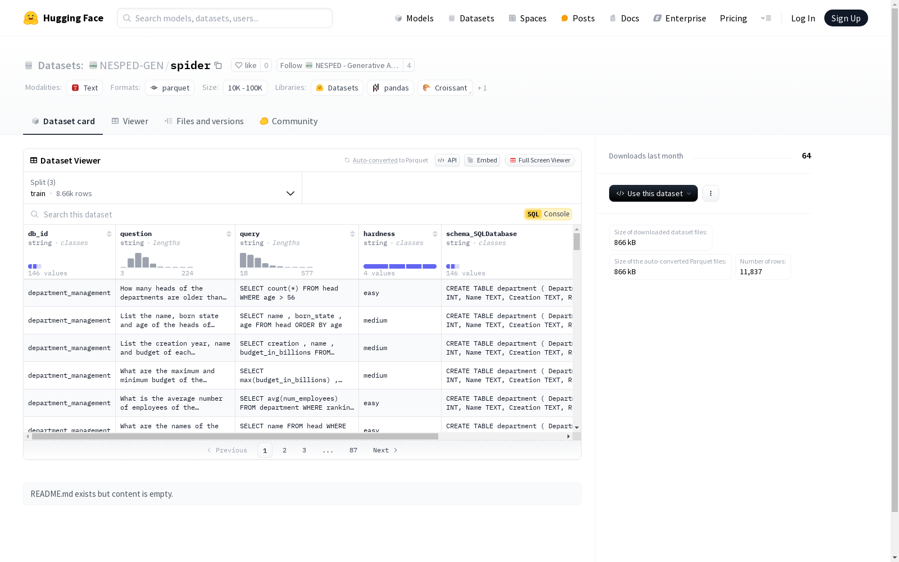Expand the Split train dropdown
This screenshot has height=562, width=899.
162,188
